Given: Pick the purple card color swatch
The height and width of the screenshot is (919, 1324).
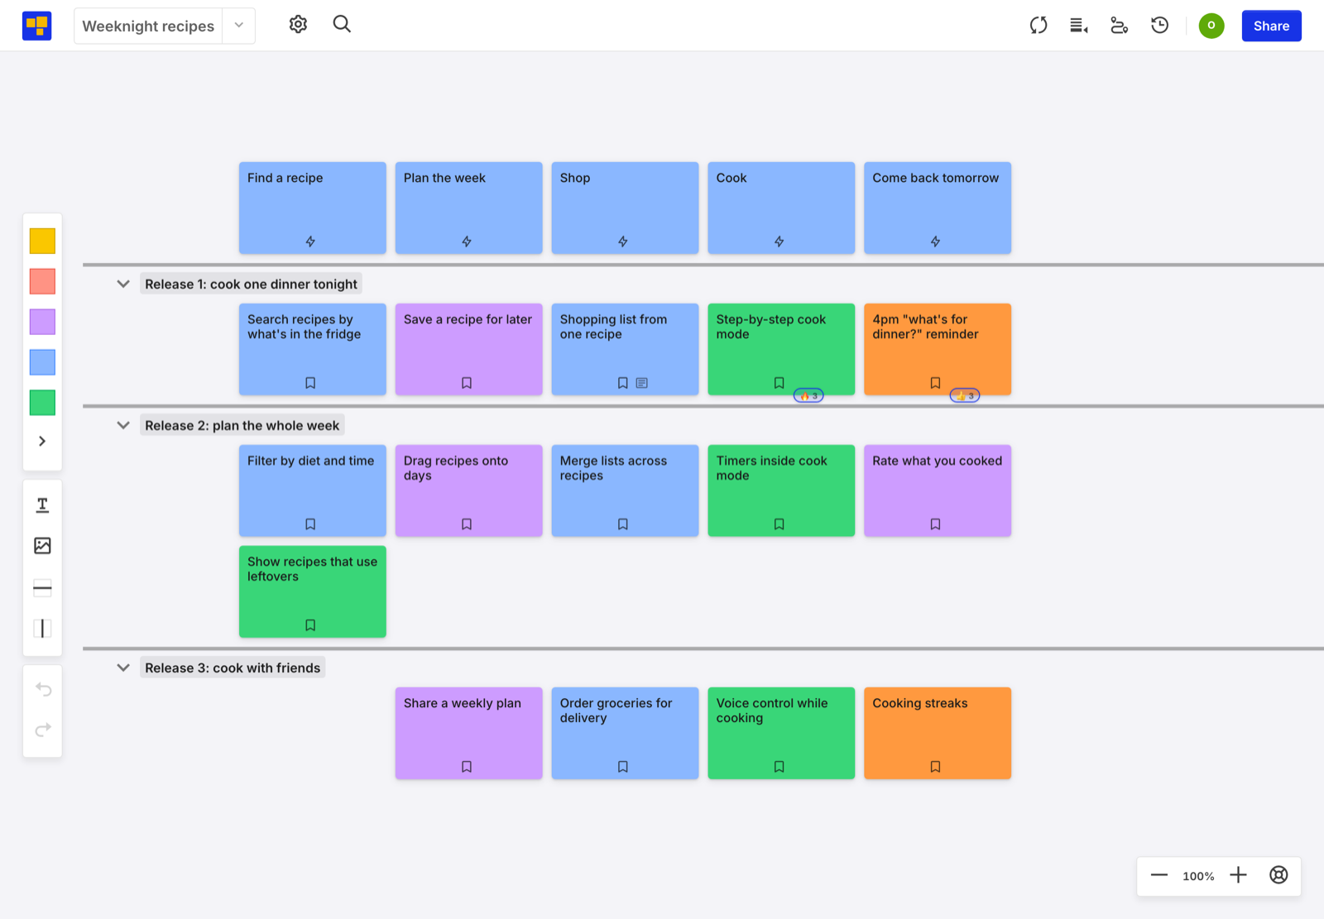Looking at the screenshot, I should click(x=42, y=322).
